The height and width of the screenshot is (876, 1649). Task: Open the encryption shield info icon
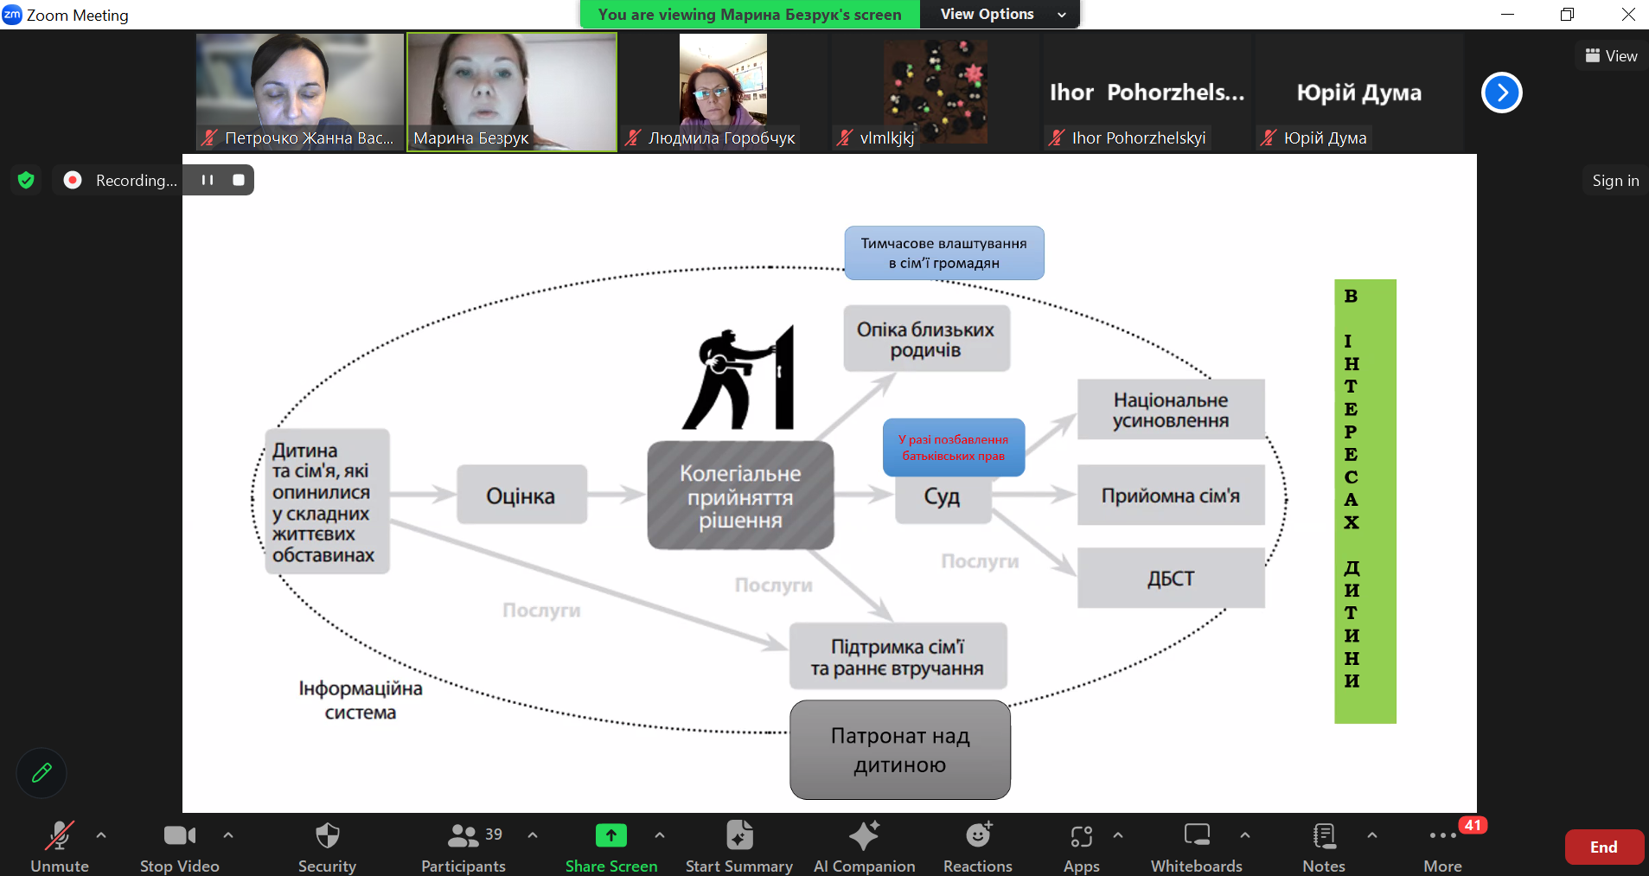point(26,180)
